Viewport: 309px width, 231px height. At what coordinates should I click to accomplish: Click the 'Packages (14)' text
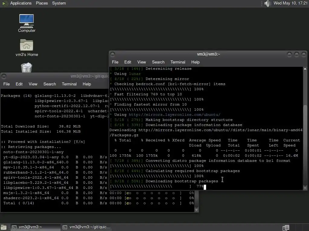(16, 96)
